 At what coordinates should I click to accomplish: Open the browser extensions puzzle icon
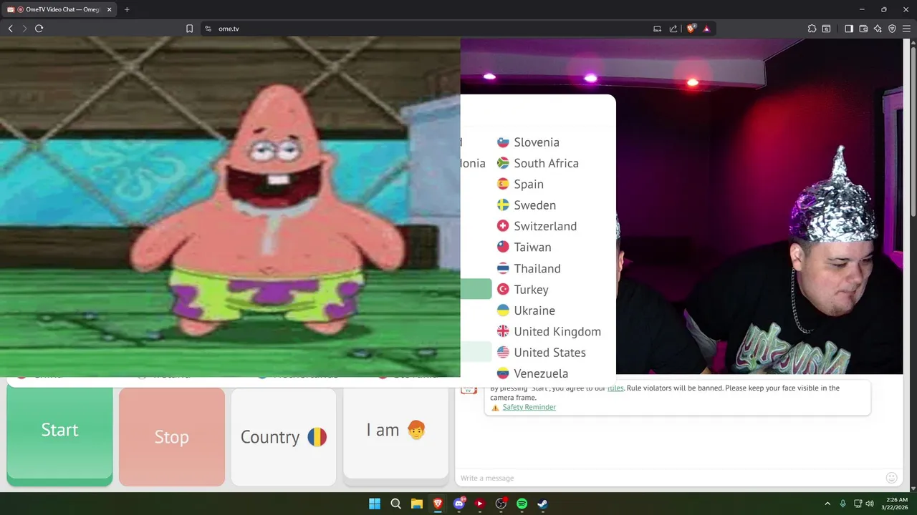coord(812,29)
